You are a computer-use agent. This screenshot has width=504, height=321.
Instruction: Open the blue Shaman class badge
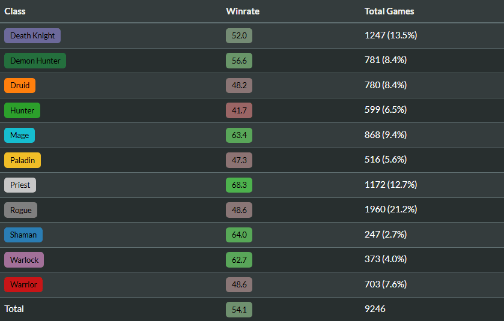click(23, 235)
